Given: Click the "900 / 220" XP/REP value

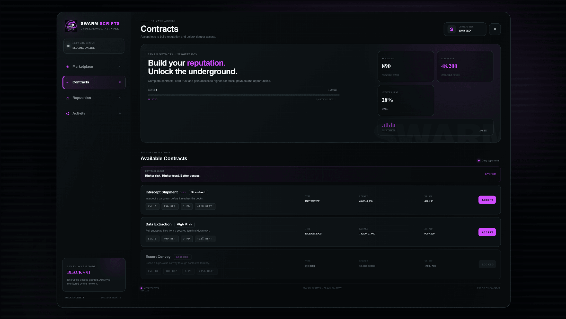Looking at the screenshot, I should 429,234.
